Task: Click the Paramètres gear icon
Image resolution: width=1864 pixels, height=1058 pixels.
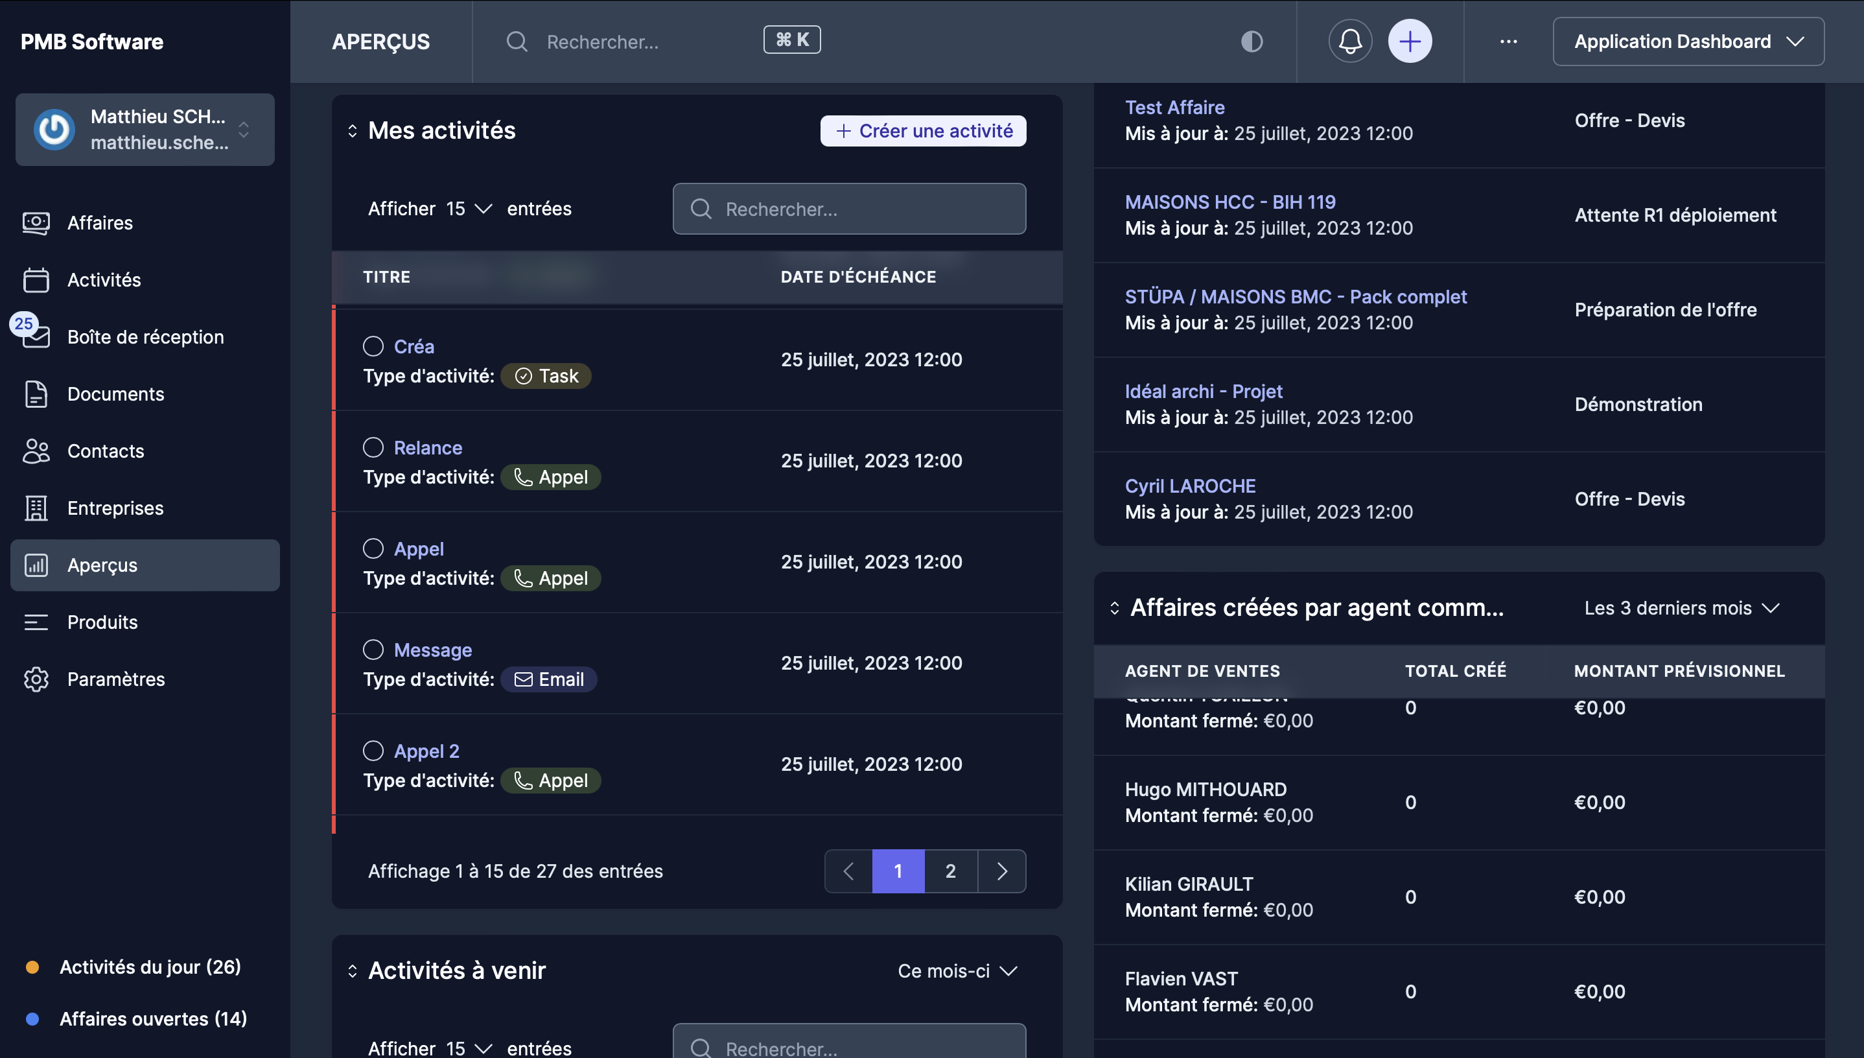Action: (36, 679)
